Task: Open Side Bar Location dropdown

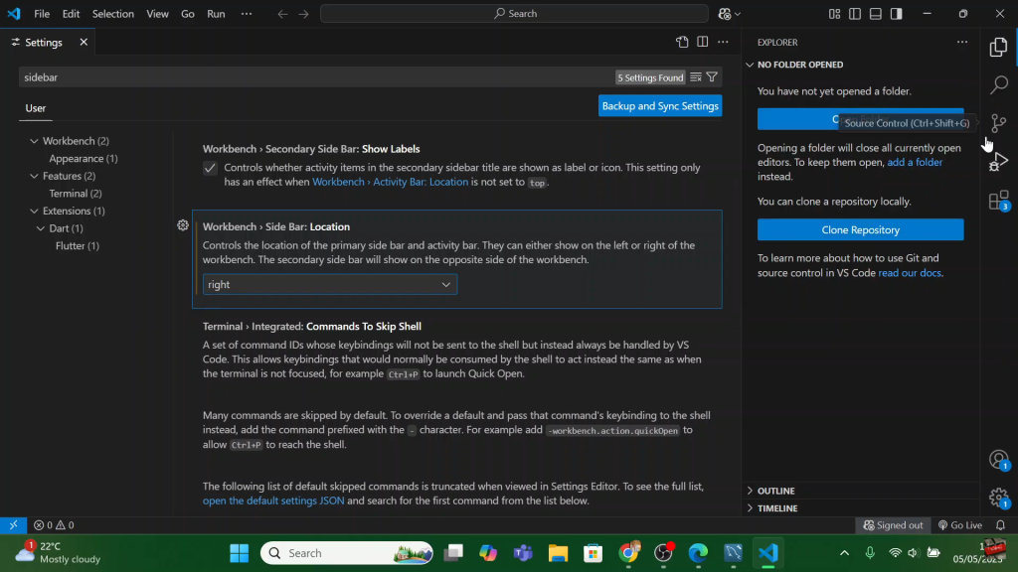Action: tap(330, 284)
